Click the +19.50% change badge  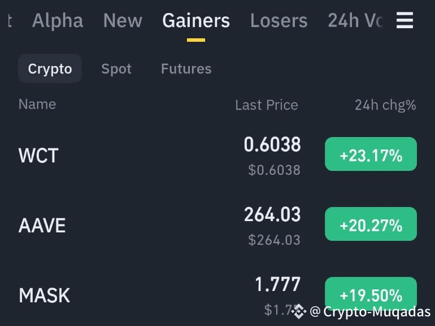[x=371, y=294]
